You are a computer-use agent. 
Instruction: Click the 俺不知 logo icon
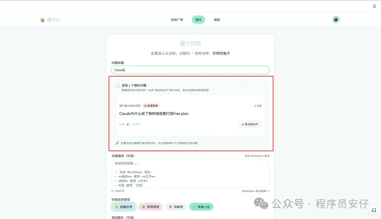pyautogui.click(x=42, y=20)
